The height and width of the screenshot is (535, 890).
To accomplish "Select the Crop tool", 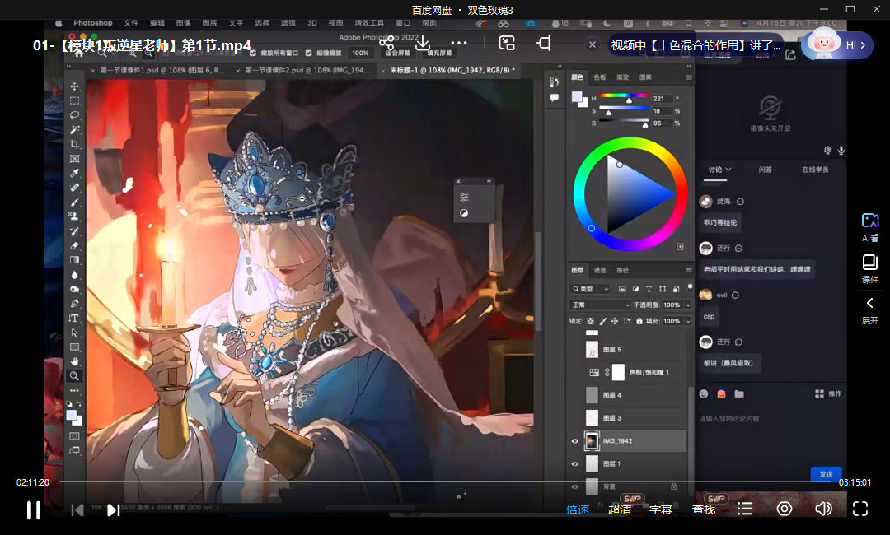I will tap(74, 145).
